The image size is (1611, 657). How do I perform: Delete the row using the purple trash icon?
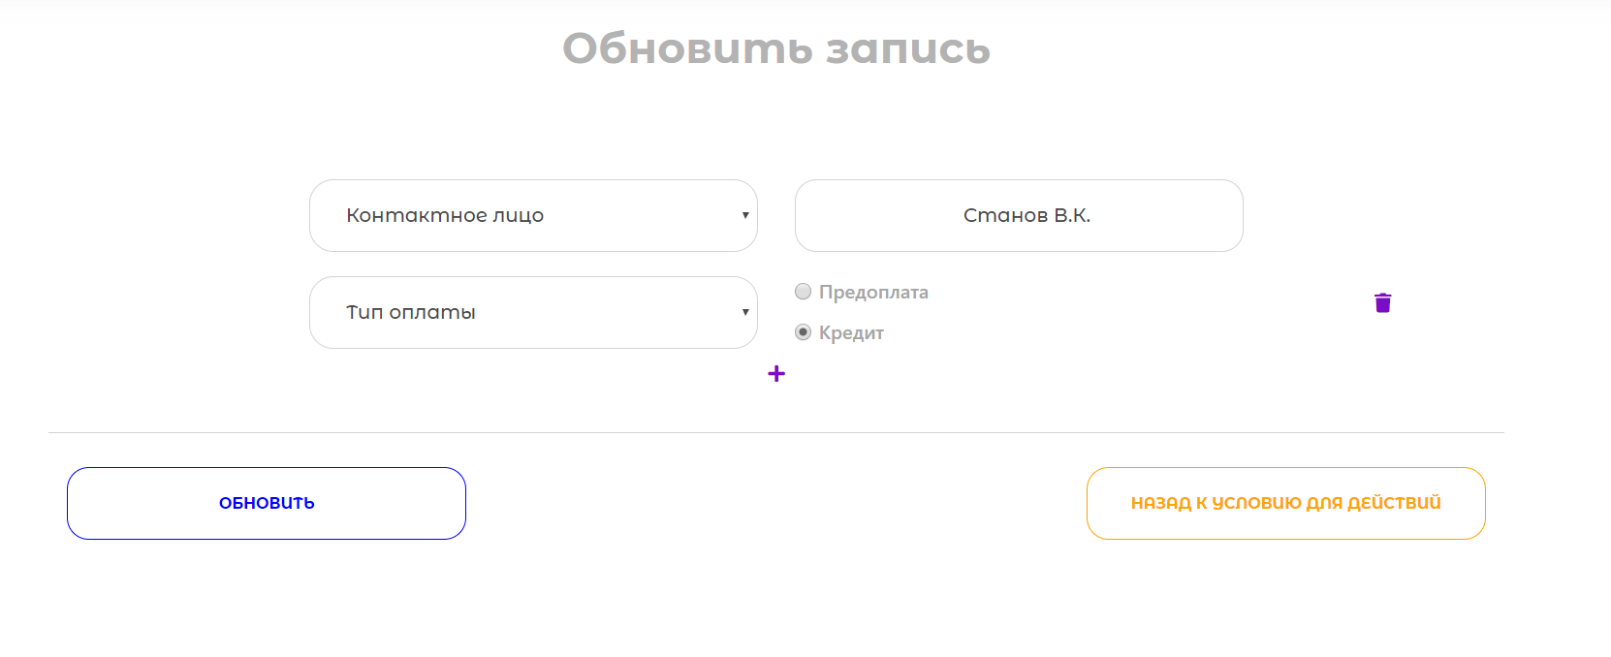[x=1383, y=303]
